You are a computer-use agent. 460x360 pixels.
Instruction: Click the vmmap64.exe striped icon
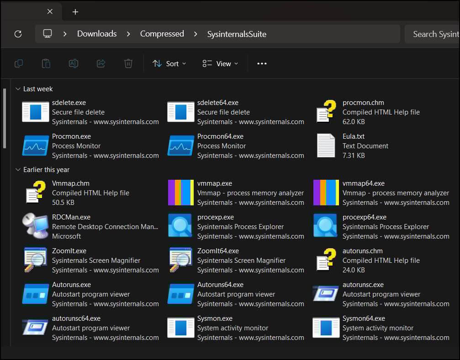click(x=326, y=193)
